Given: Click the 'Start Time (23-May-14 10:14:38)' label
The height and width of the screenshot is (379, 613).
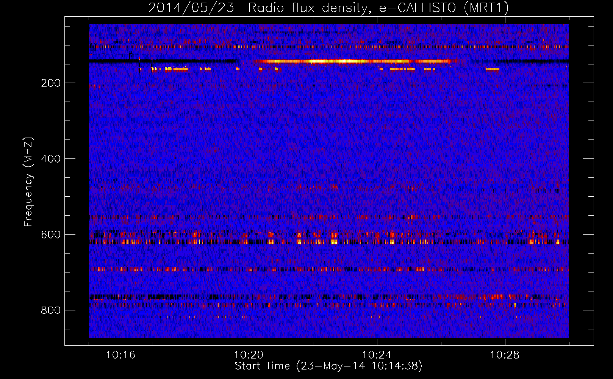Looking at the screenshot, I should (x=328, y=366).
